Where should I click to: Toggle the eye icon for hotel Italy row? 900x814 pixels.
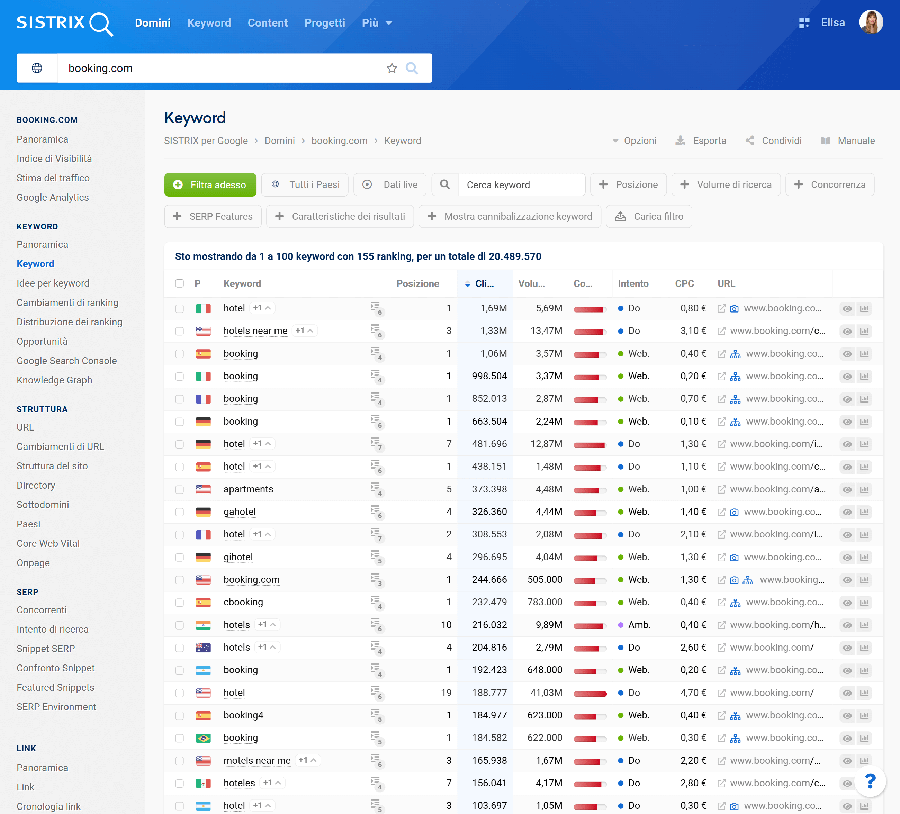[x=847, y=308]
